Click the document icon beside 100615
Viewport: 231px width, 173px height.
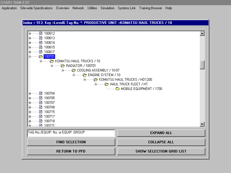41,47
